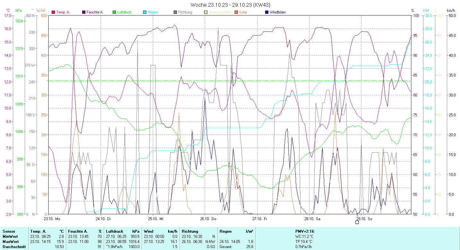Select the Feuchte A. legend label

click(x=95, y=12)
